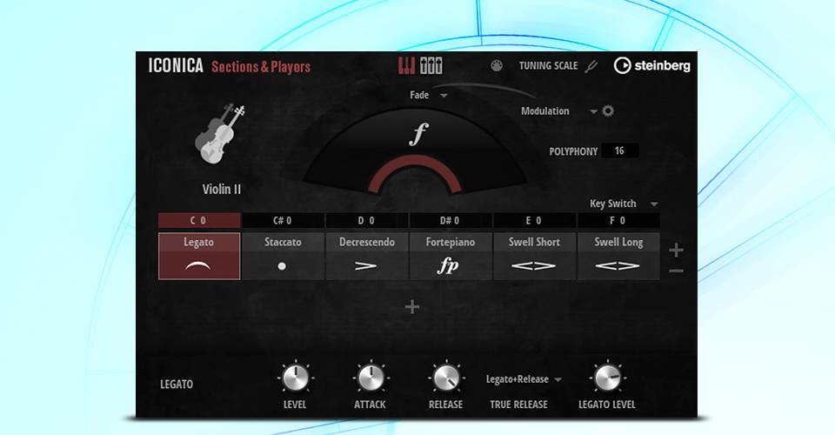The height and width of the screenshot is (435, 835).
Task: Click the center plus icon below articulations
Action: click(412, 306)
